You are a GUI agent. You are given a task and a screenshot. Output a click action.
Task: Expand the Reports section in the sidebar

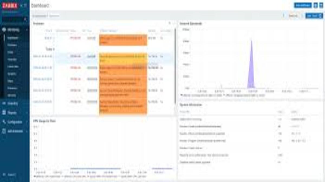(27, 113)
